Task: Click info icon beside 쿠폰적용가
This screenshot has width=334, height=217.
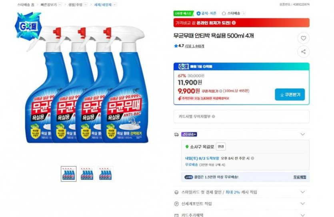Action: [x=221, y=91]
